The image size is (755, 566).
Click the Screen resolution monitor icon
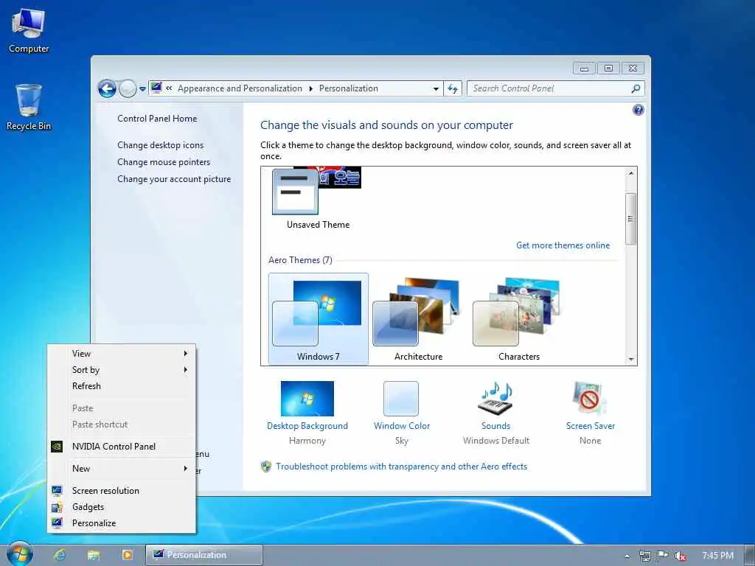(57, 491)
